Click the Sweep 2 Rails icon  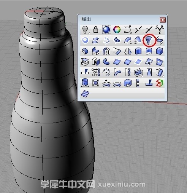pyautogui.click(x=138, y=40)
